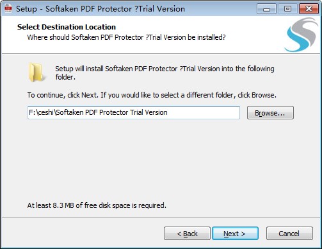Maximize the Setup window
The width and height of the screenshot is (322, 249).
click(x=287, y=9)
